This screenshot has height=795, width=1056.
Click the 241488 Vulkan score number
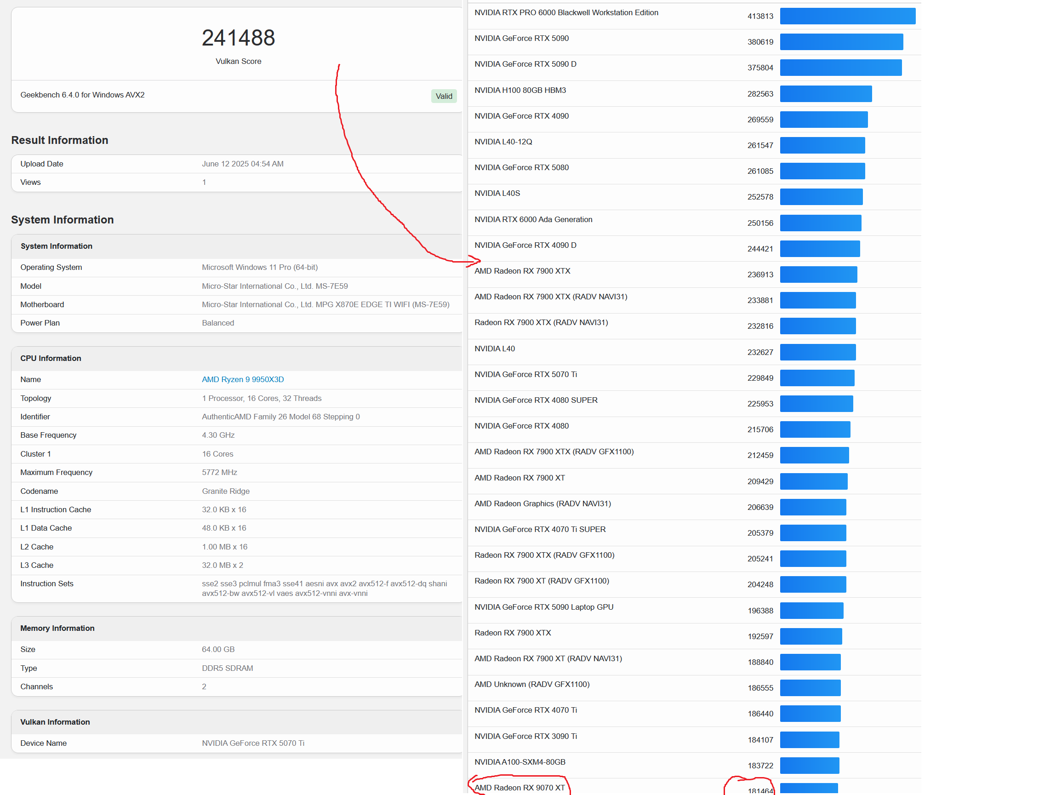click(238, 38)
